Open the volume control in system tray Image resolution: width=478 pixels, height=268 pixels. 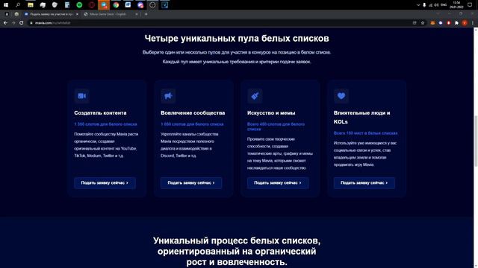436,5
